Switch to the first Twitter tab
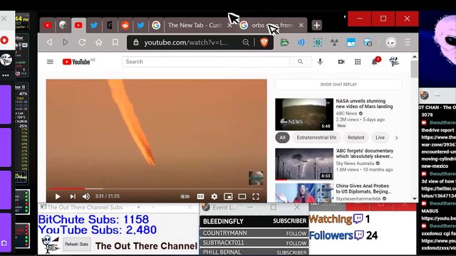The image size is (456, 256). tap(93, 26)
